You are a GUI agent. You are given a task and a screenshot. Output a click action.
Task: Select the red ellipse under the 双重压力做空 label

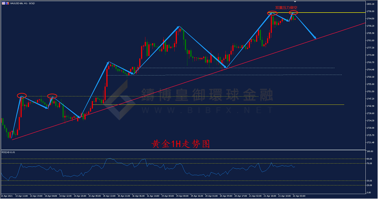[x=272, y=13]
